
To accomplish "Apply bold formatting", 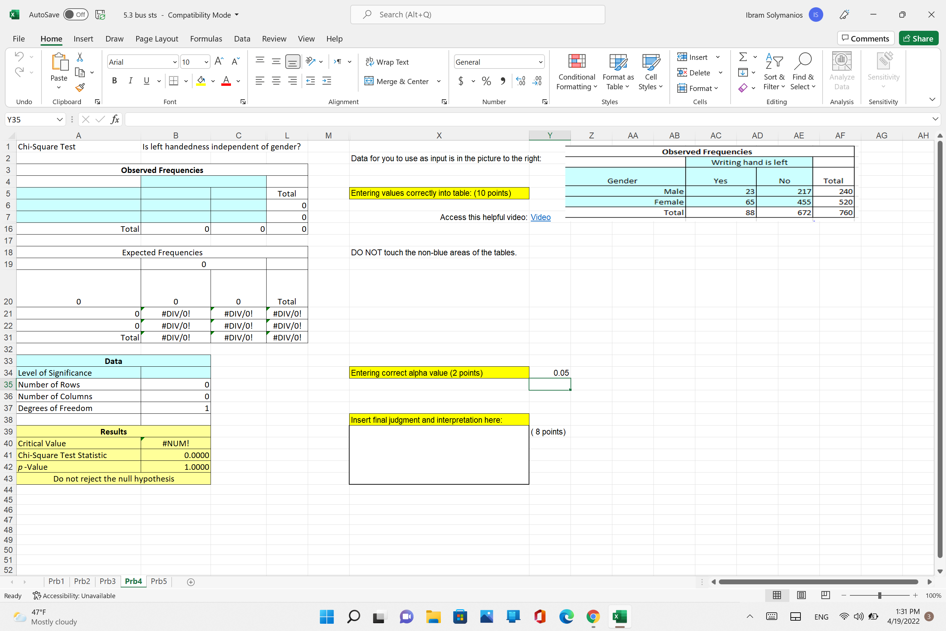I will (x=114, y=81).
